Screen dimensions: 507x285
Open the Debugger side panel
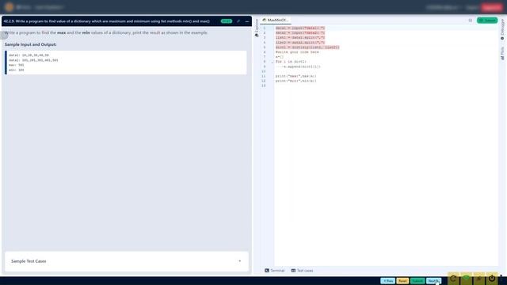tap(502, 29)
